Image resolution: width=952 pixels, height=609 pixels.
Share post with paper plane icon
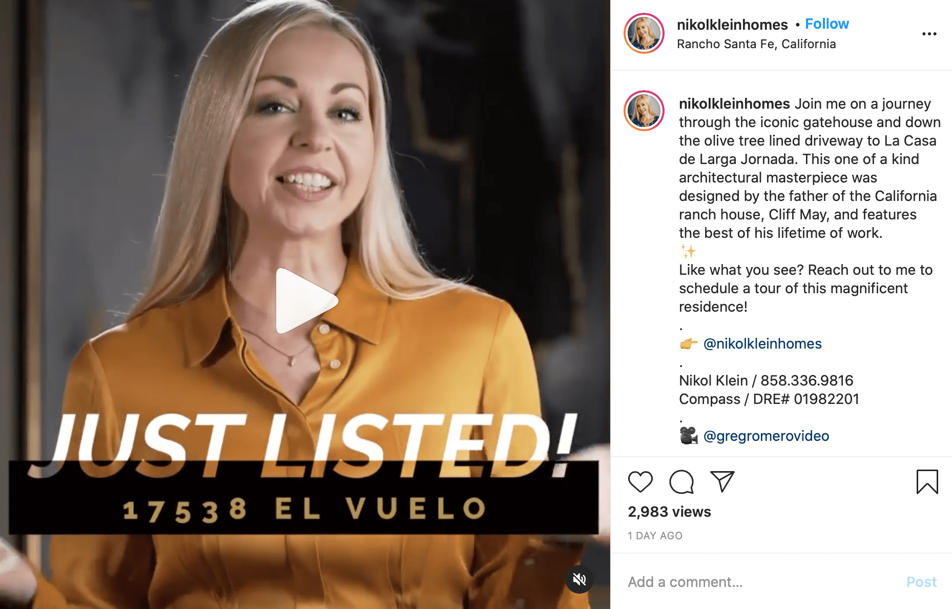point(722,481)
